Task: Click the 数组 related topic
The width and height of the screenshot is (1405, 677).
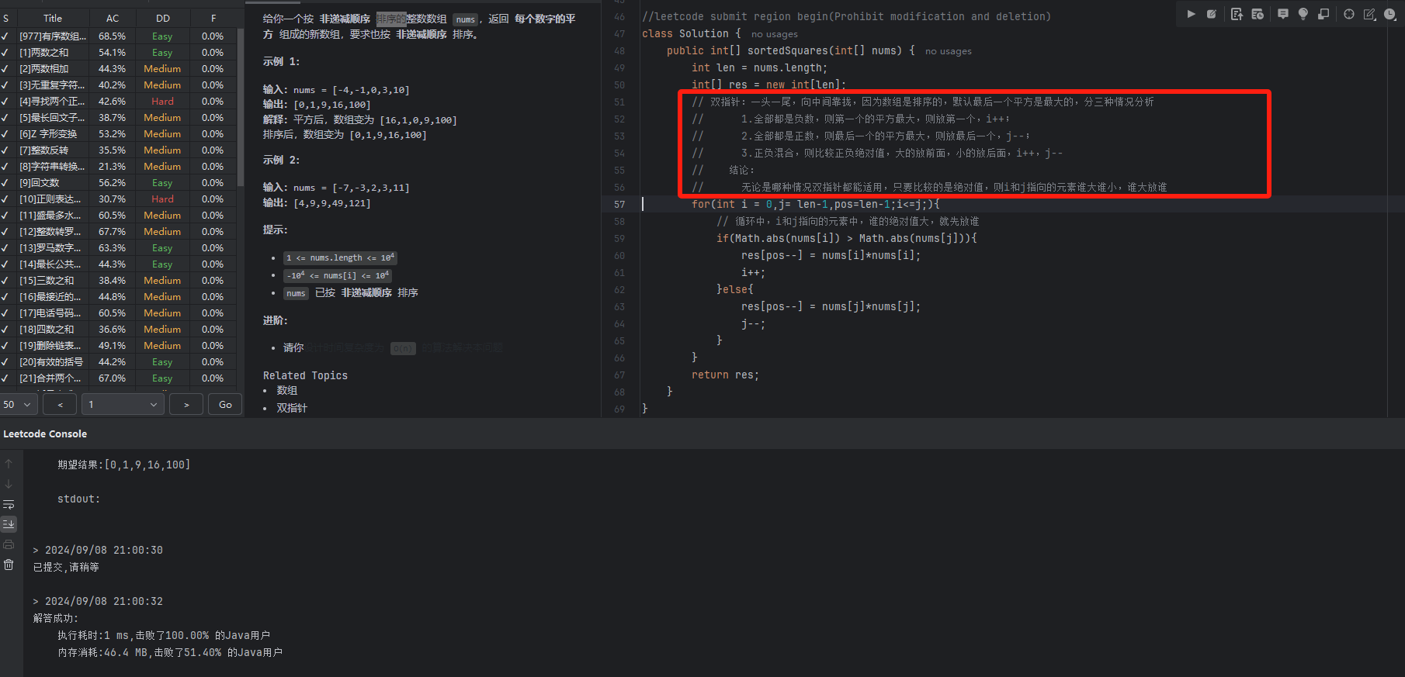Action: [287, 390]
